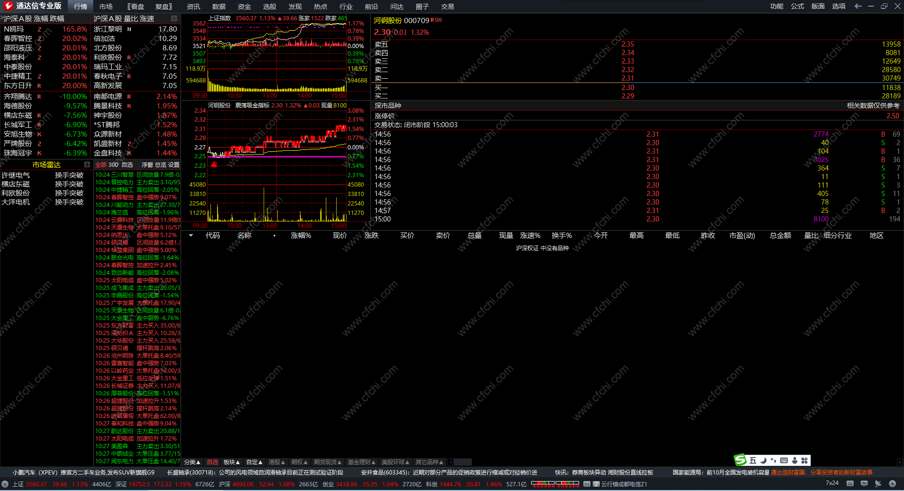Click the panel icon beside 市场雷达 title

tap(87, 164)
